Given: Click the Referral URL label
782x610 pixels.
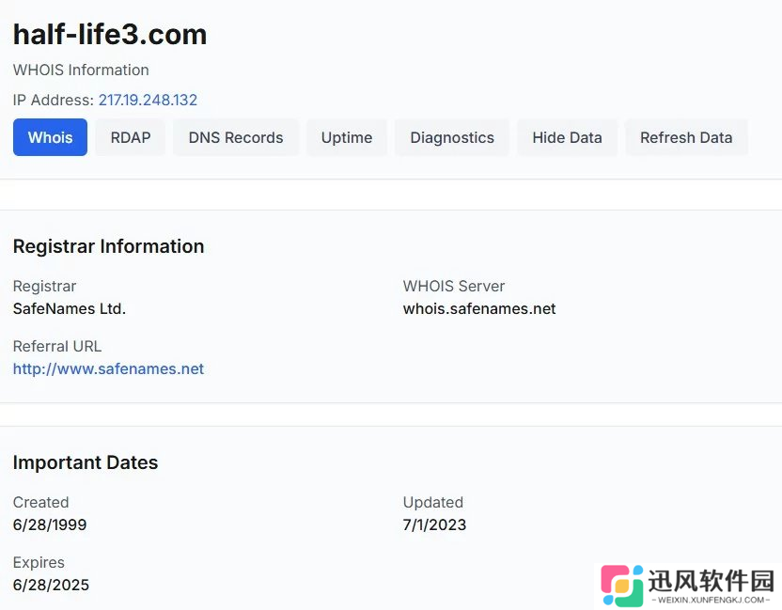Looking at the screenshot, I should point(56,346).
